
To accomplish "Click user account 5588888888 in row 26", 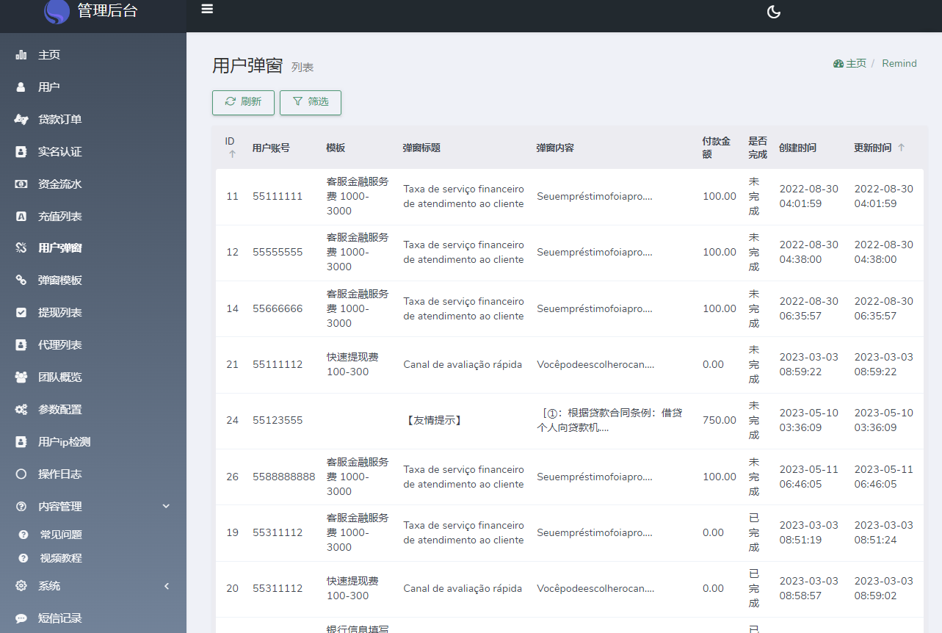I will pos(284,477).
